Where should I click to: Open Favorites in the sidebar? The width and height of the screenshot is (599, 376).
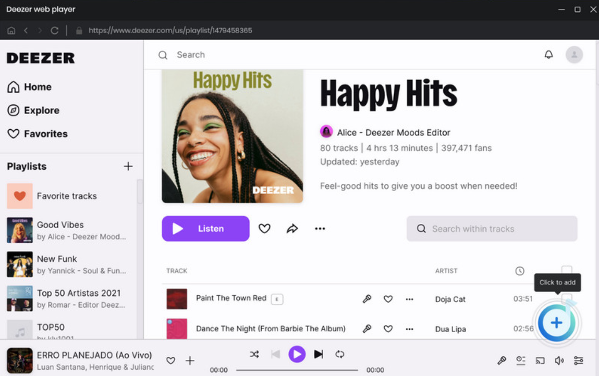[x=37, y=134]
